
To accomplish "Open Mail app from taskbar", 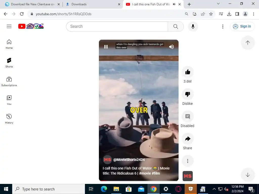I will (141, 189).
